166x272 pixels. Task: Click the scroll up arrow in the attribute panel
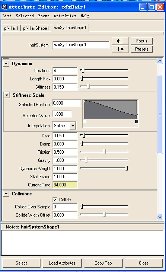[160, 61]
